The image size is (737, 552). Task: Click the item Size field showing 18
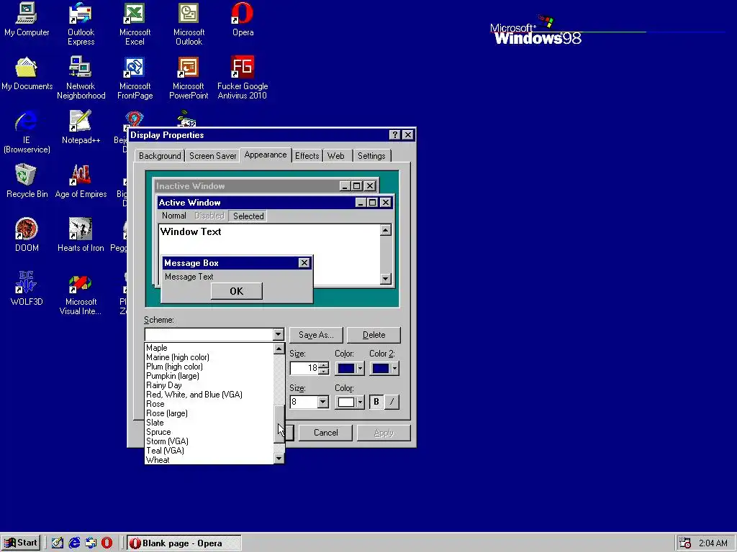pyautogui.click(x=304, y=369)
